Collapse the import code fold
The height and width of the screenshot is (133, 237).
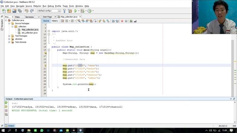pyautogui.click(x=49, y=31)
